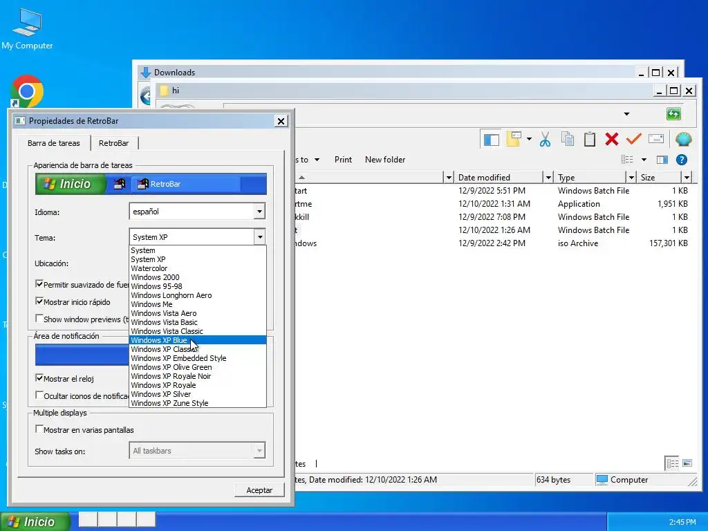Image resolution: width=708 pixels, height=531 pixels.
Task: Open the Date modified column filter arrow
Action: [548, 178]
